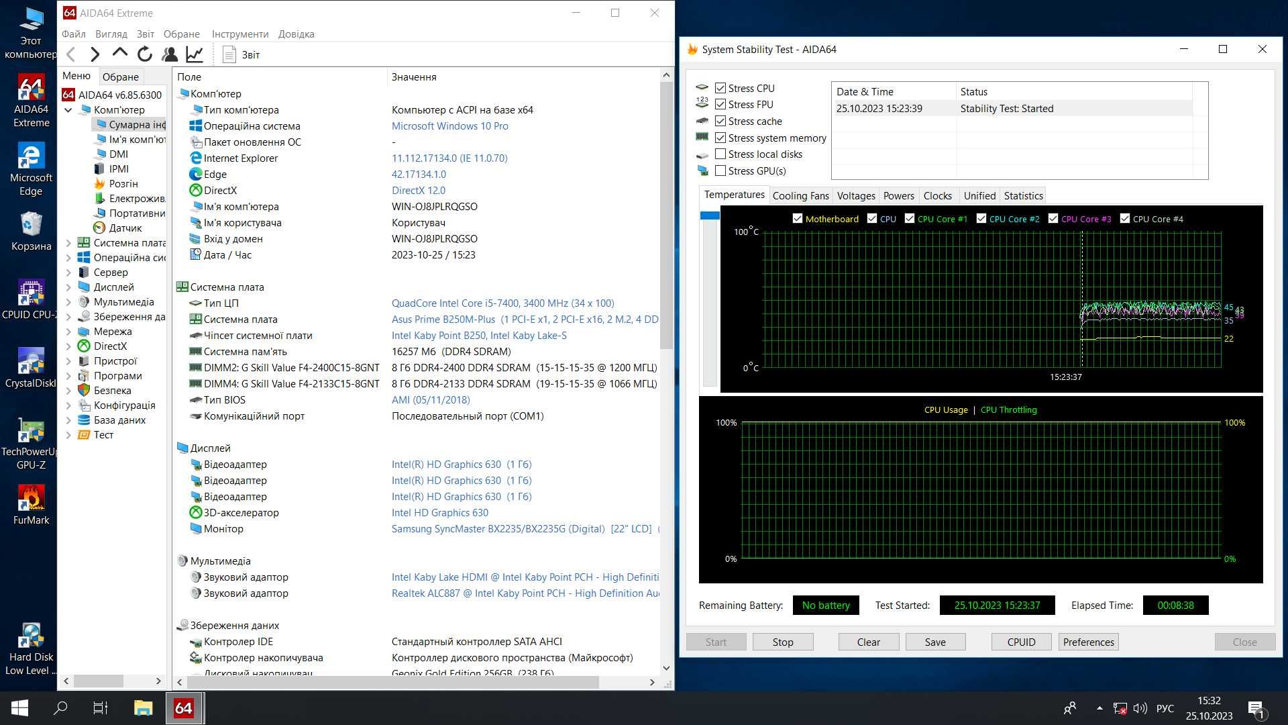Click the Stop button in stability test
This screenshot has height=725, width=1288.
pyautogui.click(x=782, y=641)
